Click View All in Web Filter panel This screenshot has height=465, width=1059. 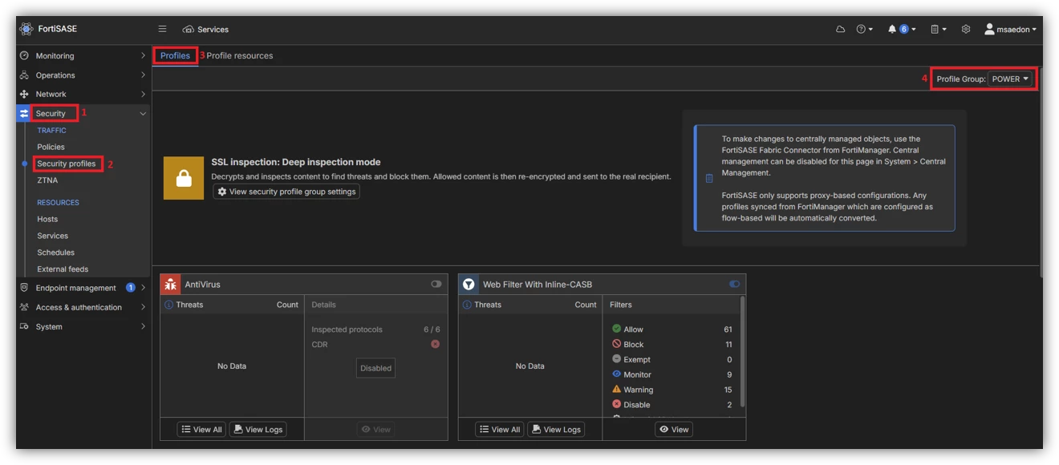(x=500, y=429)
